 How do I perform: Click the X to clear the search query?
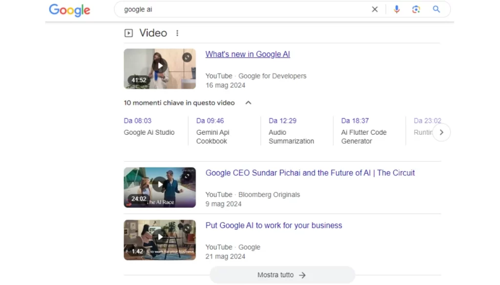(x=375, y=9)
